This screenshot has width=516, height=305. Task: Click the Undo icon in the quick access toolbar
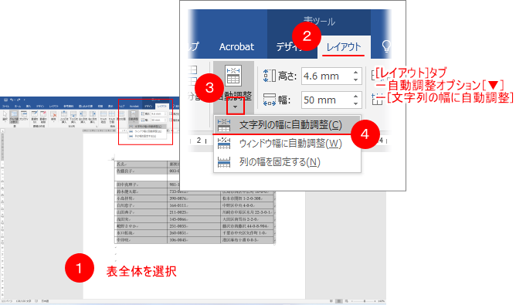(x=12, y=100)
